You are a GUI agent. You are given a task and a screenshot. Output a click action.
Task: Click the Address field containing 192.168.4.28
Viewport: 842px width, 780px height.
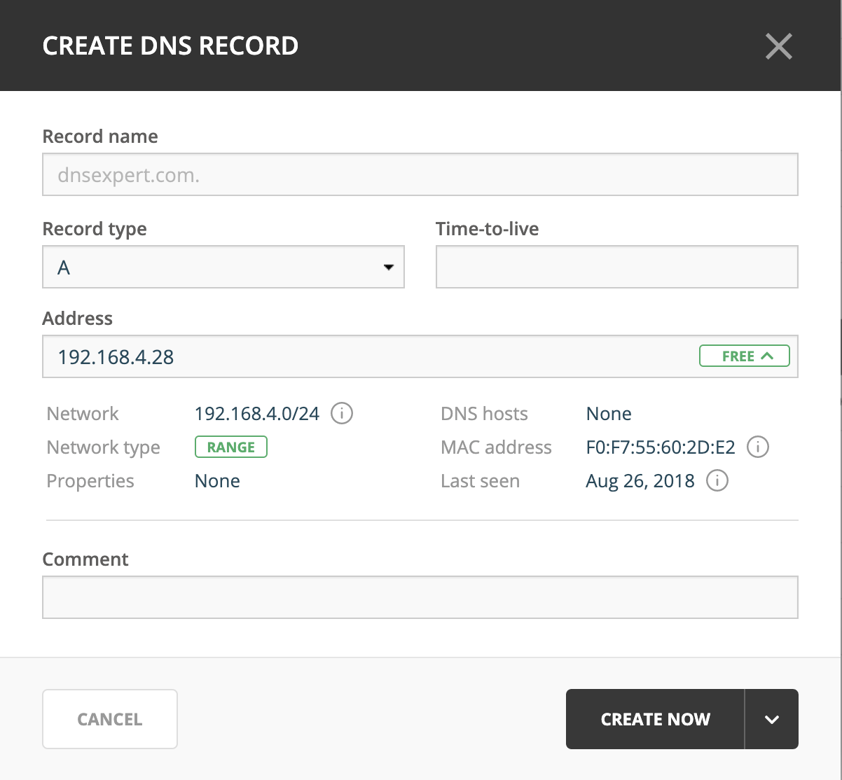coord(364,356)
